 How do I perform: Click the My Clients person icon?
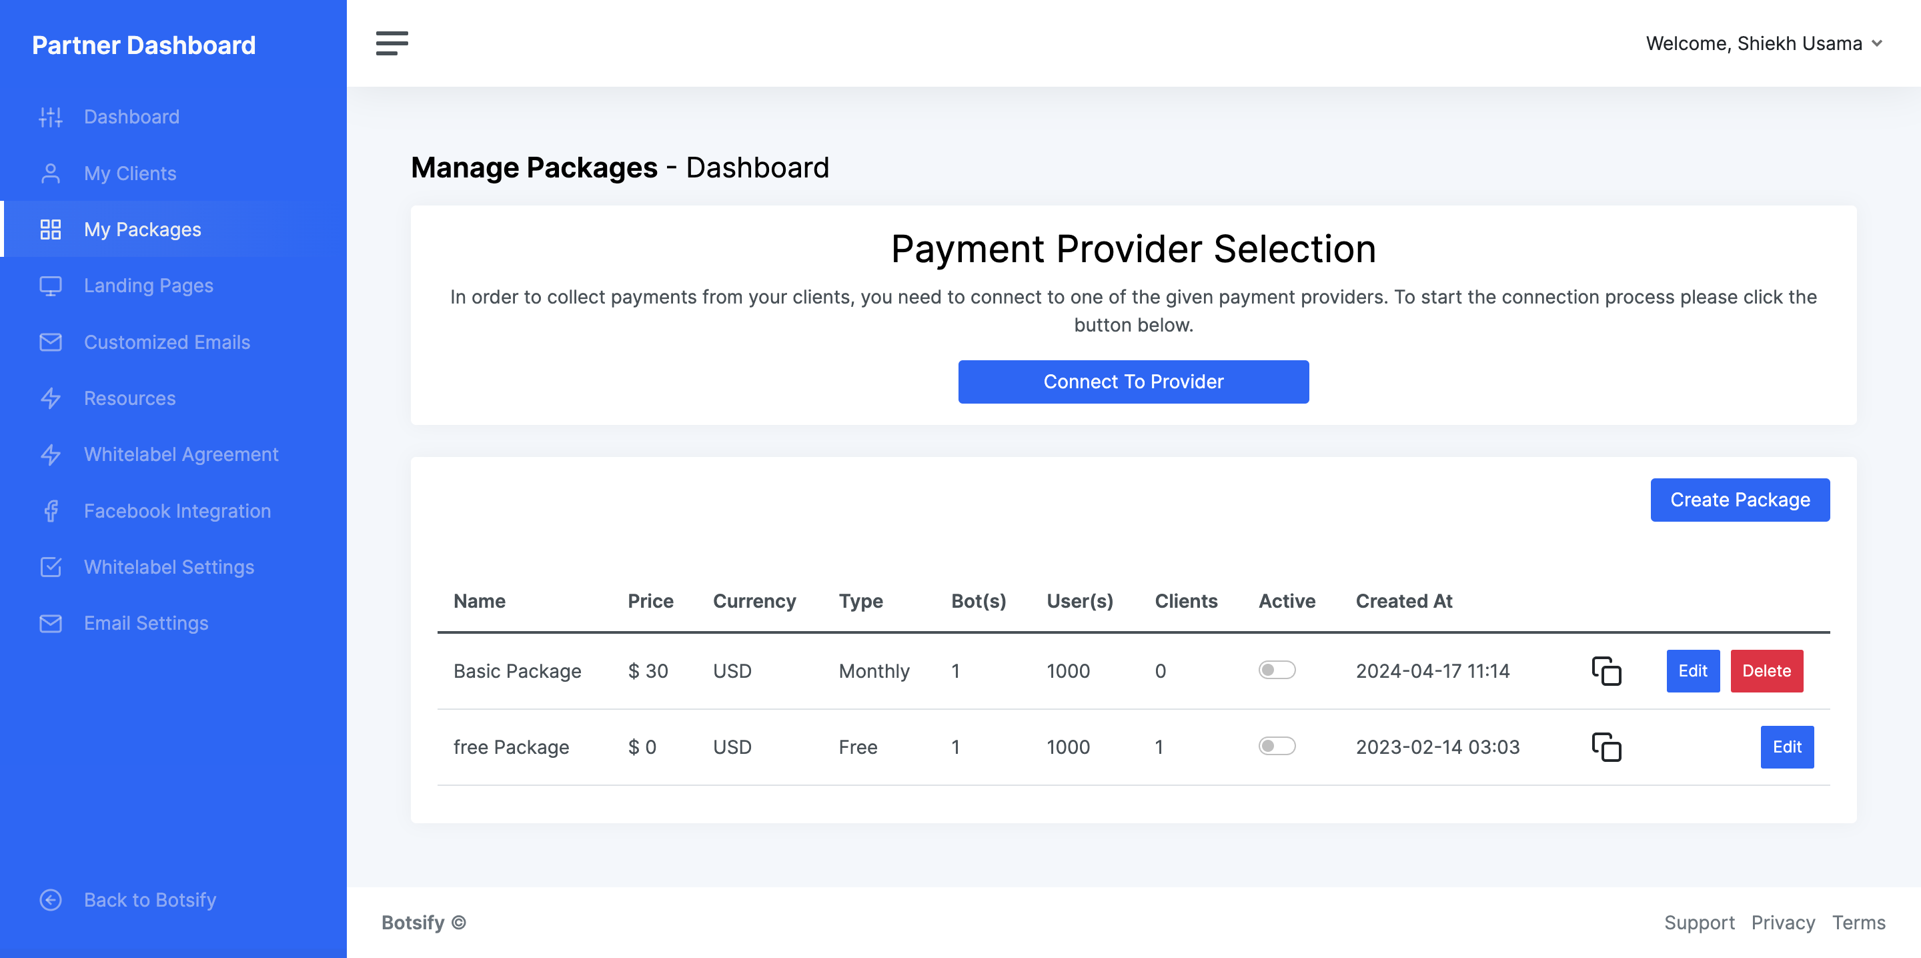(x=51, y=173)
